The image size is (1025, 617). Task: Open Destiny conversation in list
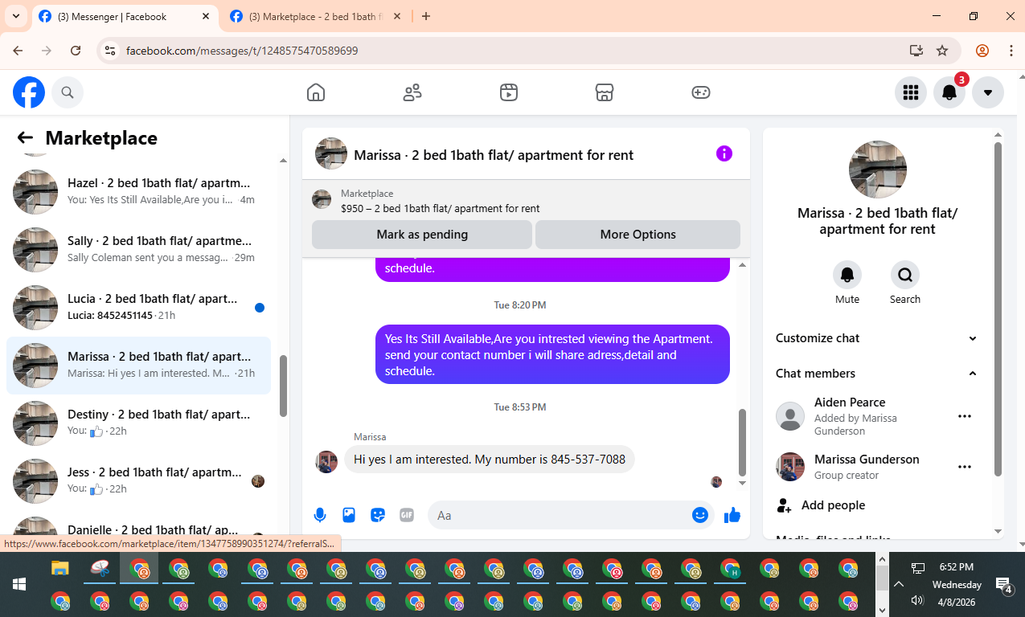138,423
